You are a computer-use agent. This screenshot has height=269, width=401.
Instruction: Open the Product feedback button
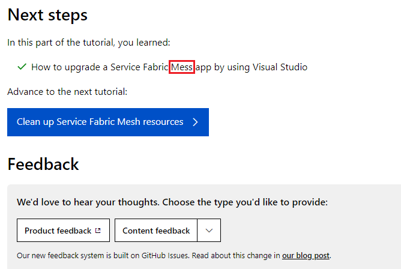(x=63, y=231)
